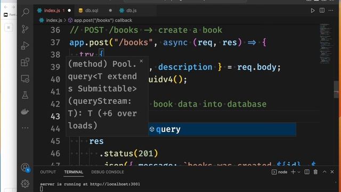Click the code minimap
Image resolution: width=341 pixels, height=192 pixels.
[x=326, y=43]
